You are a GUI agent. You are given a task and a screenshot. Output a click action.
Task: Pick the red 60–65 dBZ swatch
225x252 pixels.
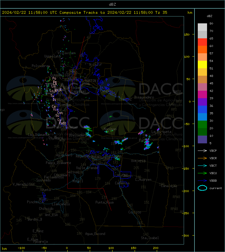click(x=202, y=42)
